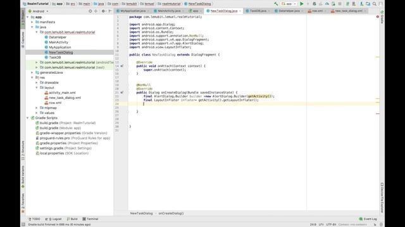Open Captures side tool window
Image resolution: width=405 pixels, height=227 pixels.
pyautogui.click(x=23, y=39)
